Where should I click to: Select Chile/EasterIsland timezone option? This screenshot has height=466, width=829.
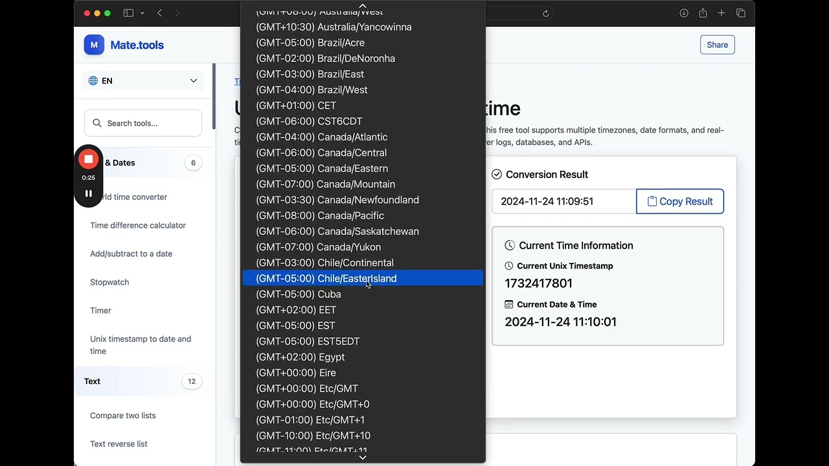(326, 278)
